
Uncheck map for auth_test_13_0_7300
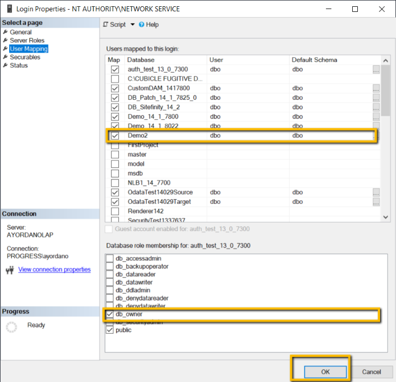click(x=115, y=69)
